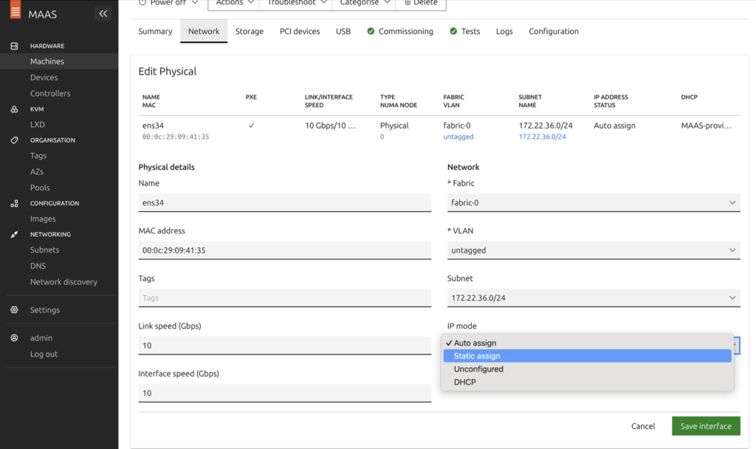Screen dimensions: 756x449
Task: Click the MAC address input field
Action: pos(284,250)
